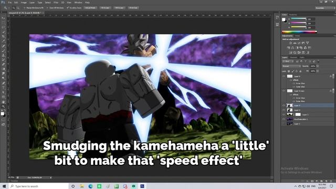Viewport: 336px width, 189px height.
Task: Select the Magic Wand tool
Action: (4, 31)
